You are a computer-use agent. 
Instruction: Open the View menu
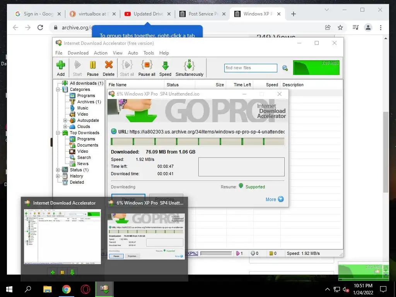click(118, 53)
